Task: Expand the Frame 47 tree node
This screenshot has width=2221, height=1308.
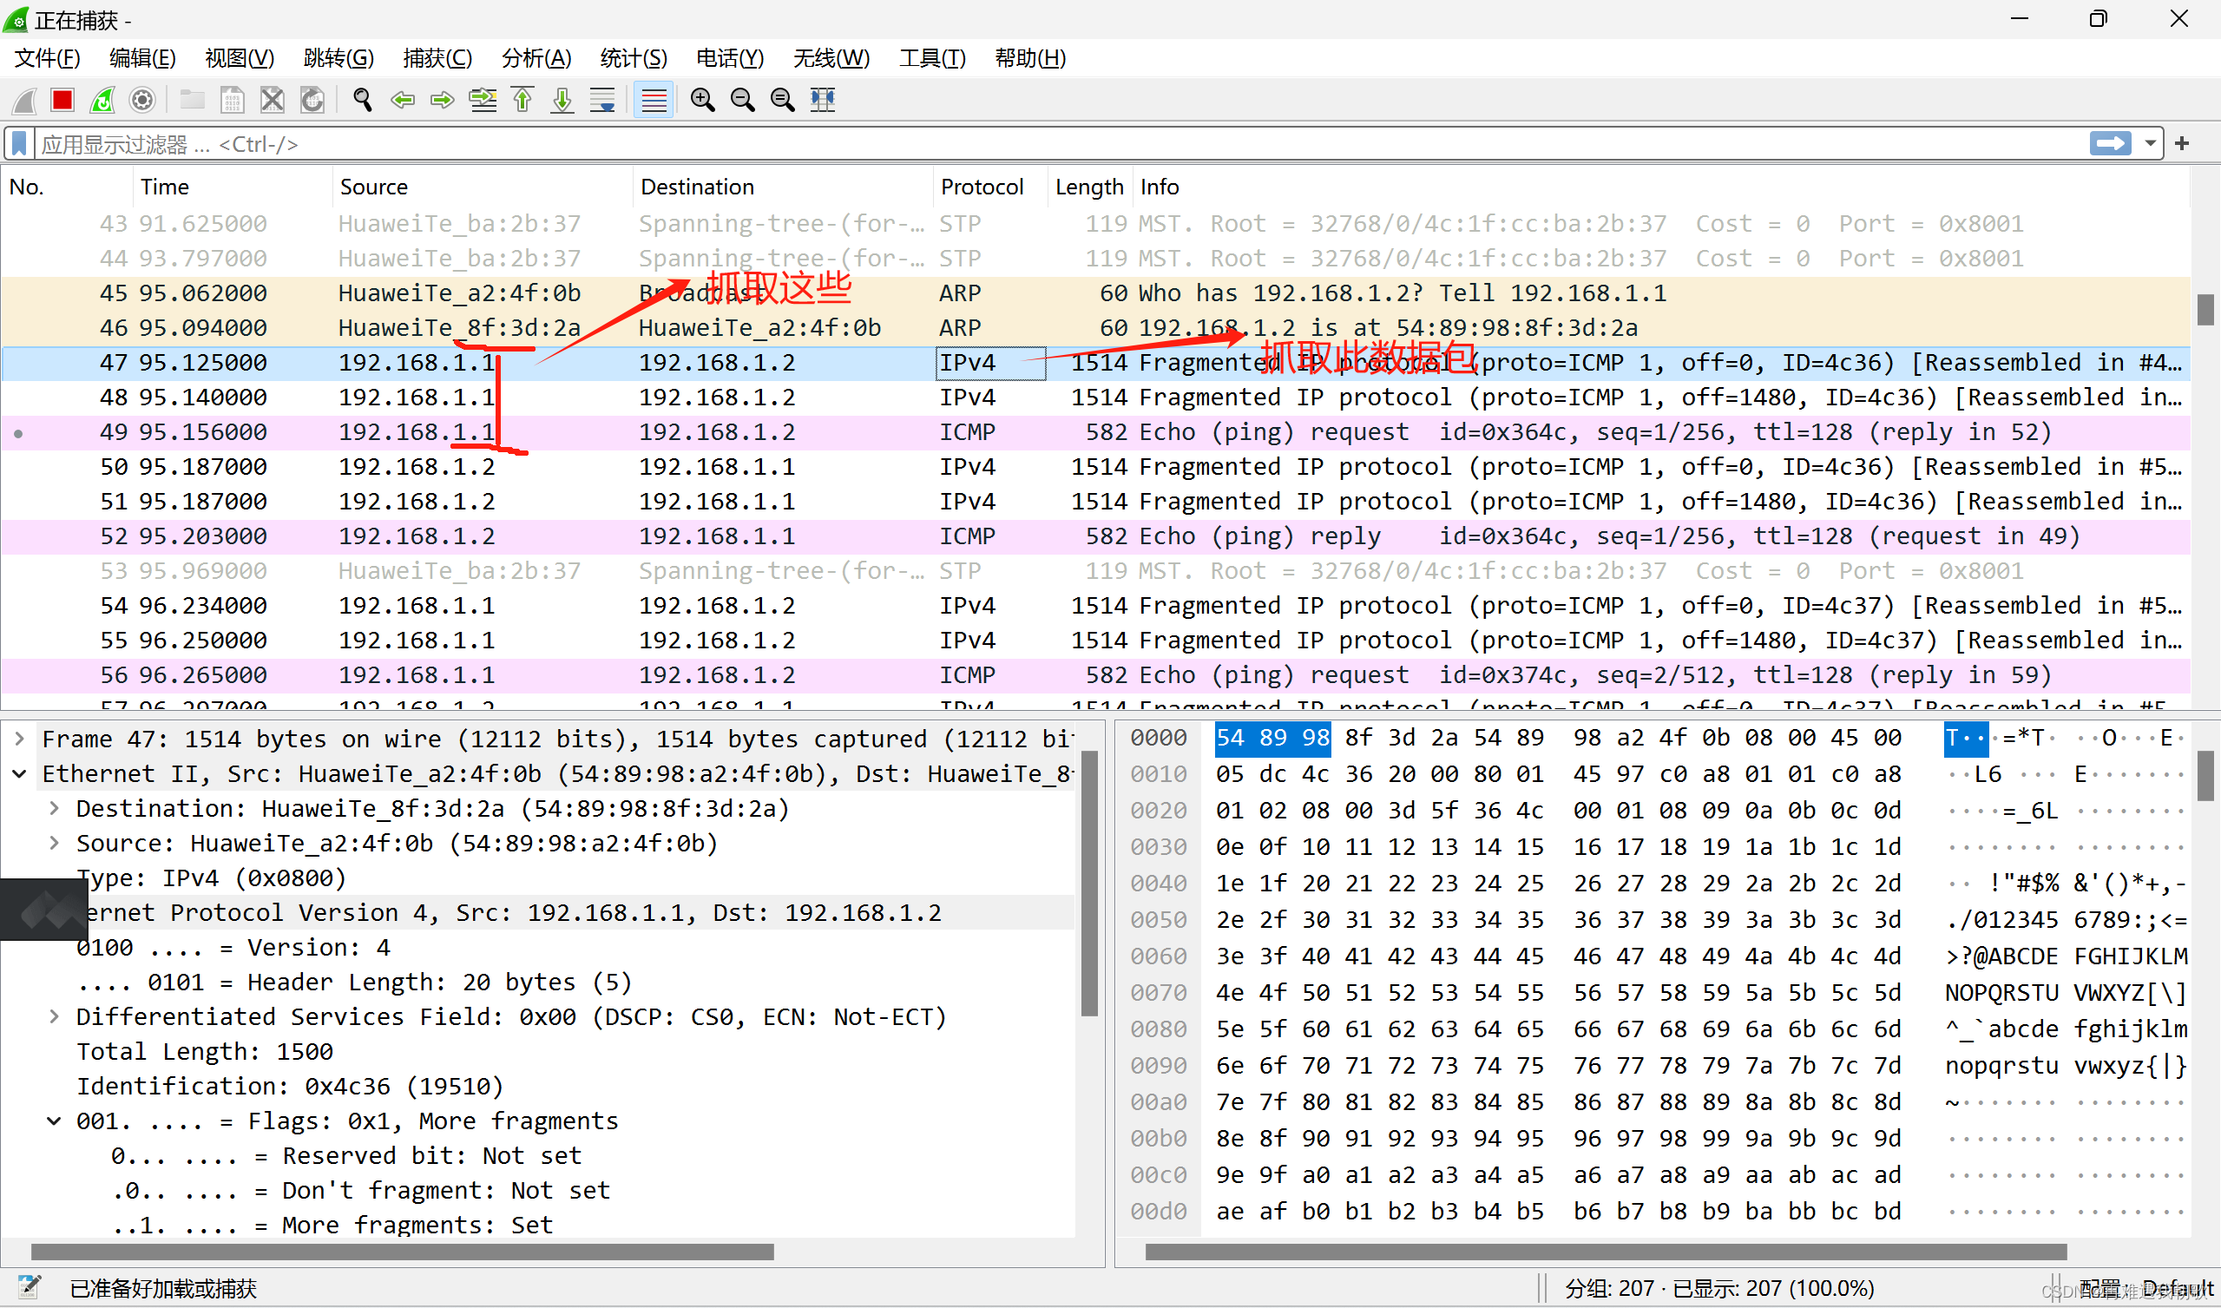Action: (19, 739)
